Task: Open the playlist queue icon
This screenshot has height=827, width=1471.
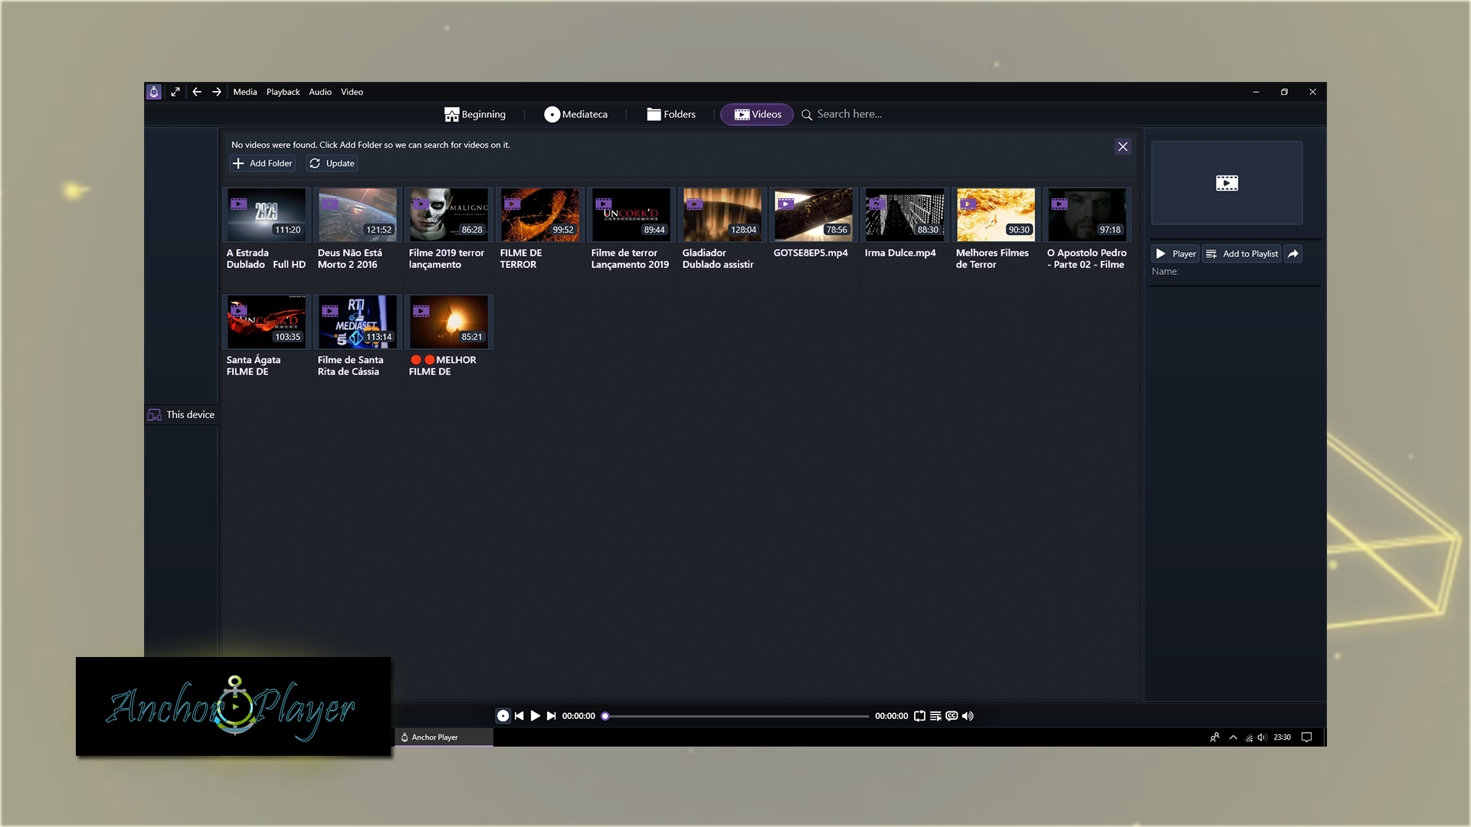Action: (935, 716)
